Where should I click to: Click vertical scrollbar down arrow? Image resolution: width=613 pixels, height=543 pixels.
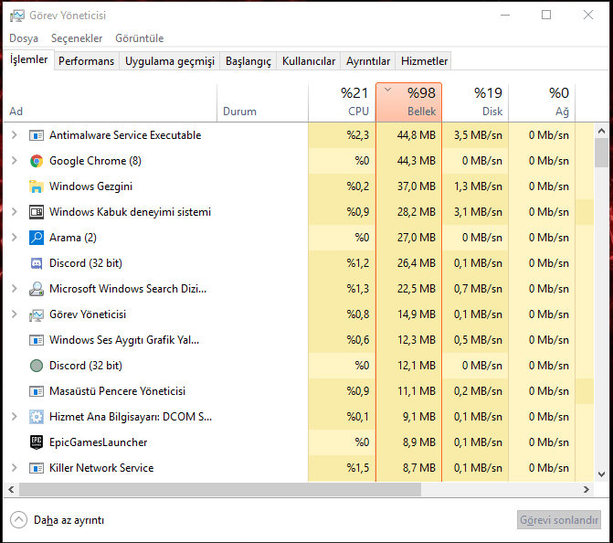click(602, 474)
